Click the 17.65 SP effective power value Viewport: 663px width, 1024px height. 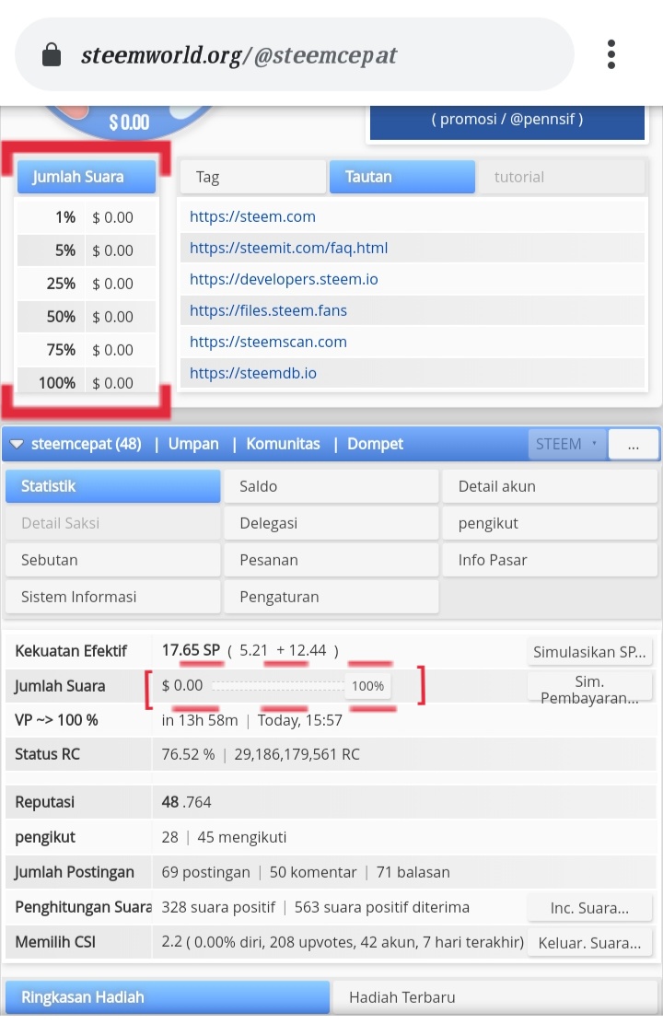191,650
